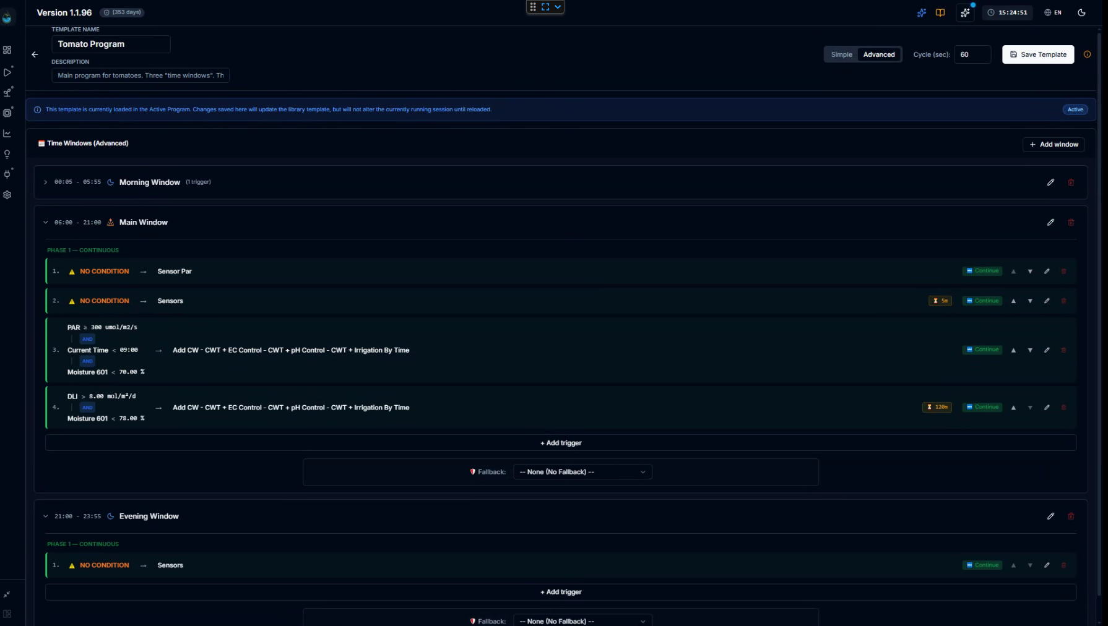Delete the Evening Window via trash icon

(x=1071, y=516)
